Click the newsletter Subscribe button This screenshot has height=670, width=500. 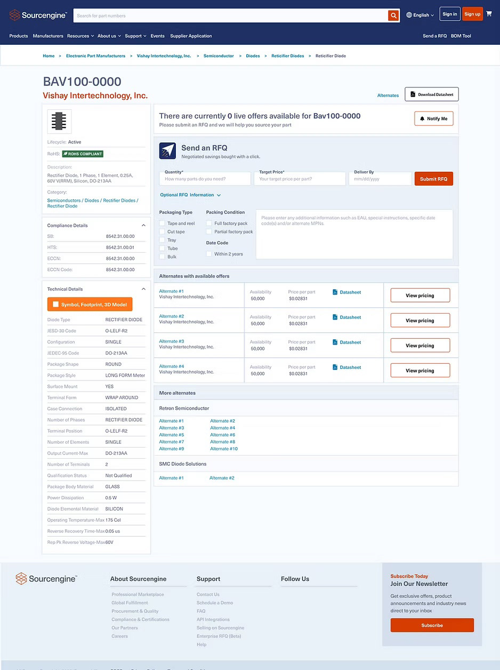[432, 625]
